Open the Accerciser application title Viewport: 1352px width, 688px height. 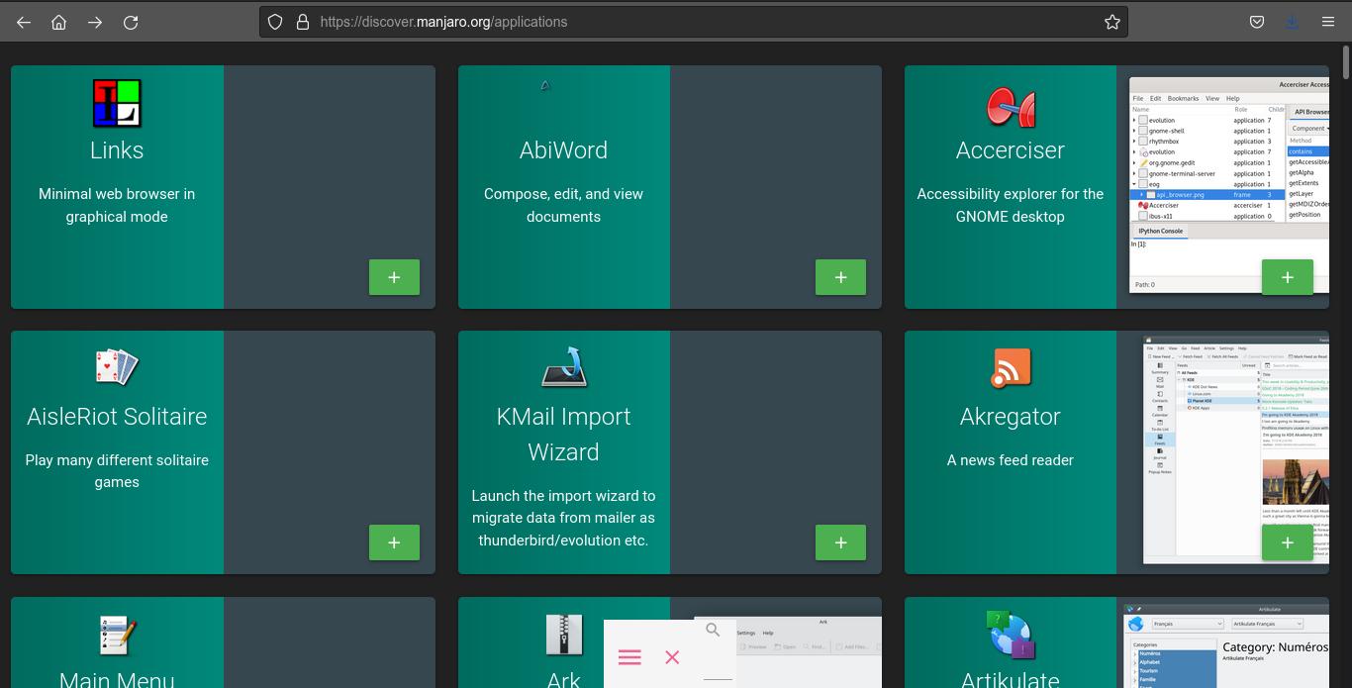[x=1011, y=150]
